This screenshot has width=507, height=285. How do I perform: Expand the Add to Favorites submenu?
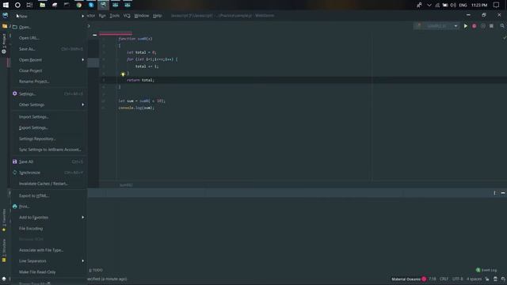pos(49,218)
